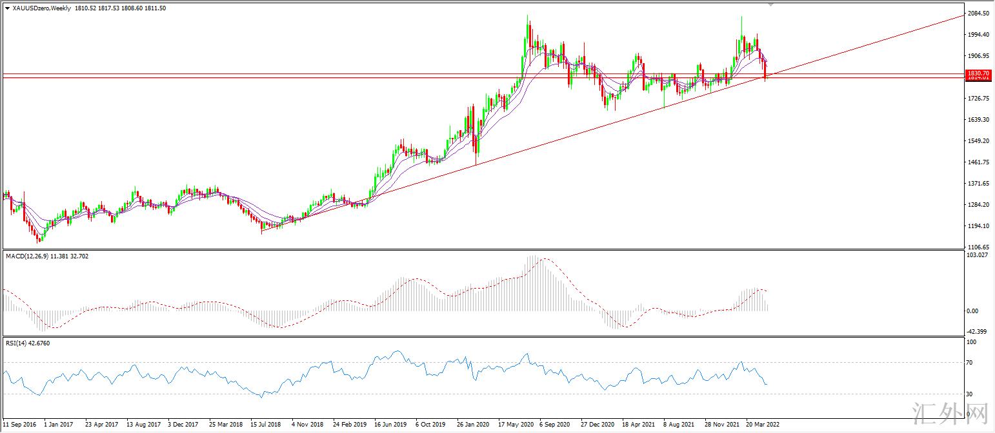The height and width of the screenshot is (433, 995).
Task: Click the -42.399 MACD scale value
Action: pyautogui.click(x=978, y=331)
